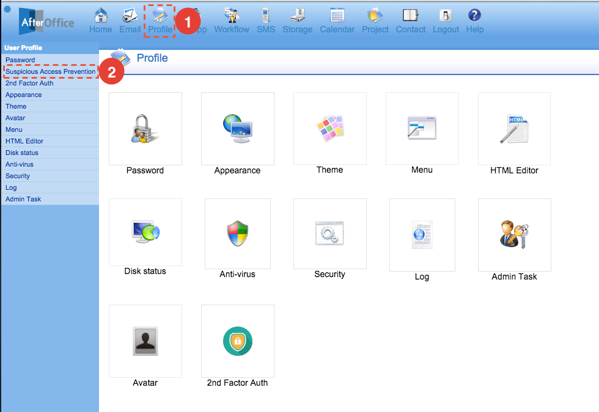This screenshot has height=412, width=599.
Task: Select Password in the User Profile sidebar
Action: (50, 60)
